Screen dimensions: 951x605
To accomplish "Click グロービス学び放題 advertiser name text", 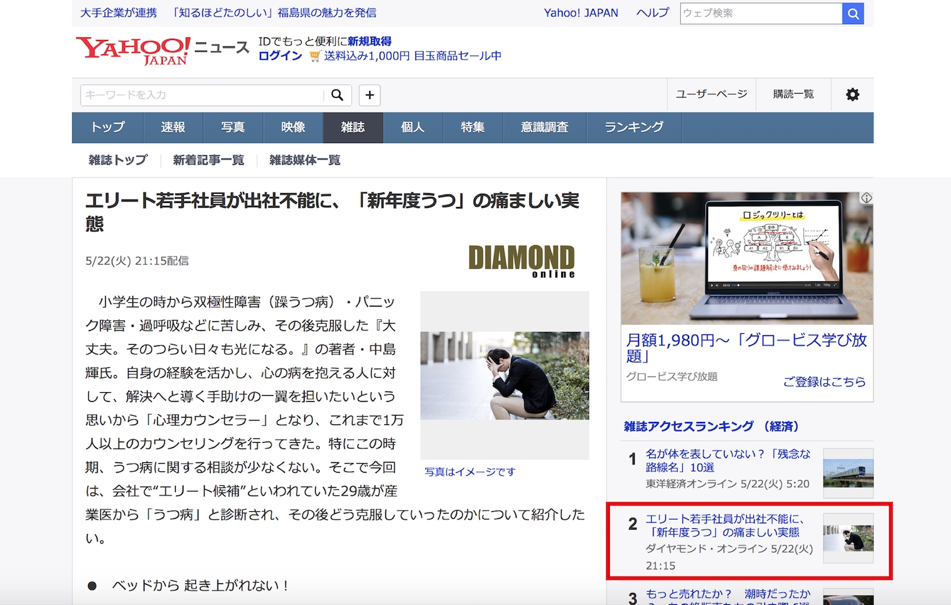I will click(x=672, y=376).
